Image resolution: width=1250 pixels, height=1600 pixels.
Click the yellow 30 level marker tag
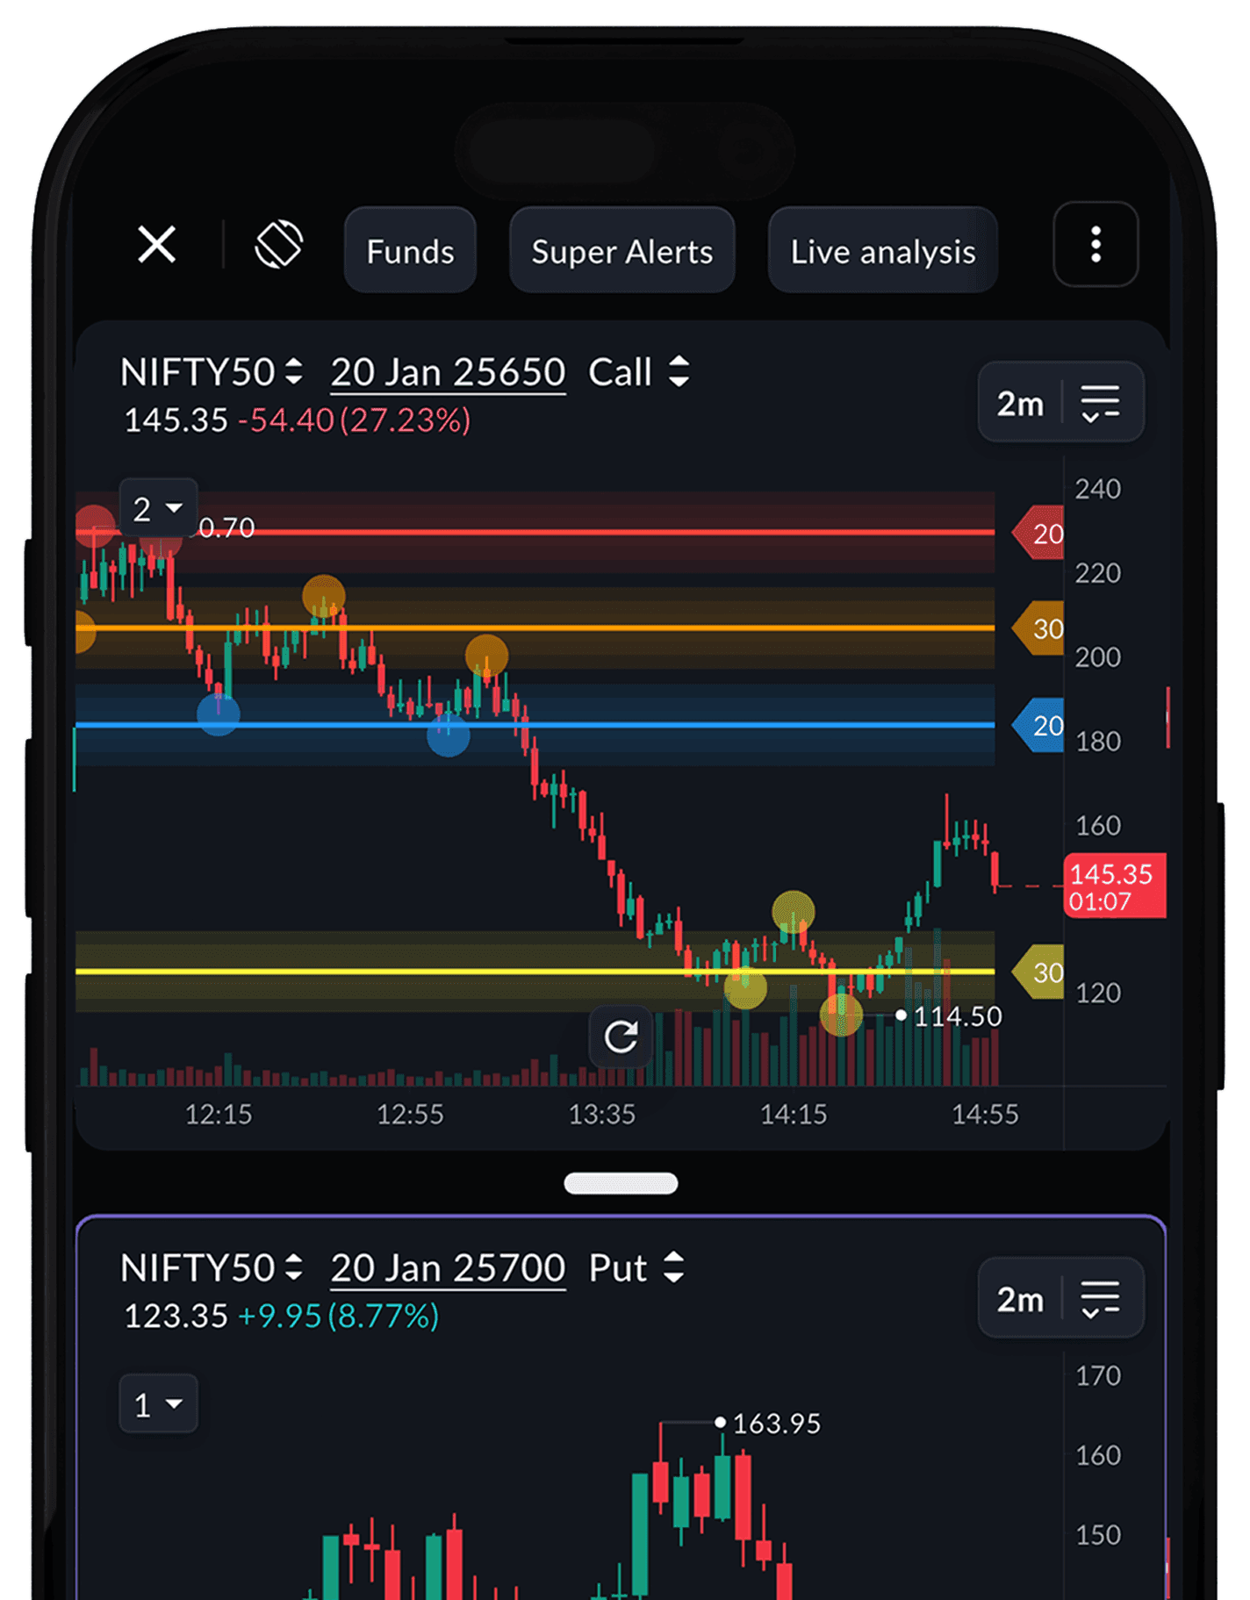[1040, 972]
